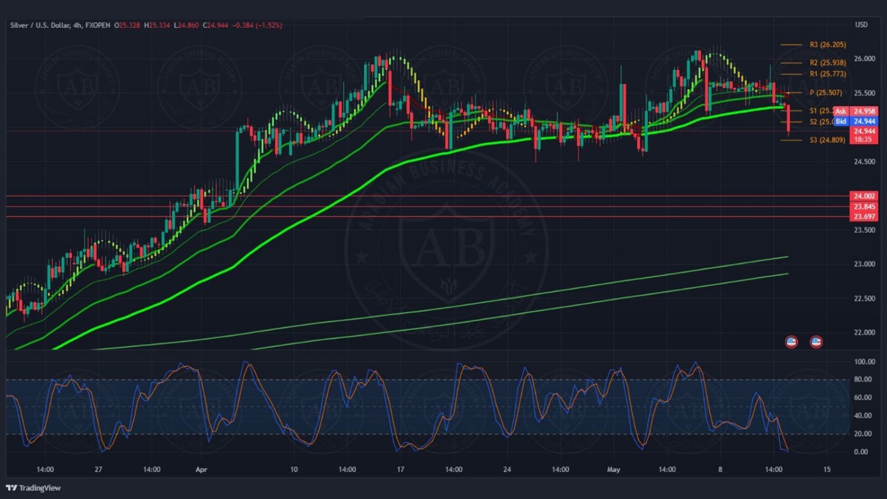Click the 10 date on time axis

click(294, 469)
